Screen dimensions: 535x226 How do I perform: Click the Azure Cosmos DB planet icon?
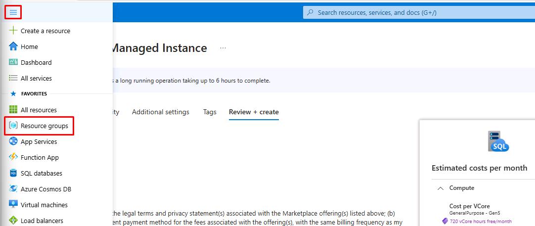13,189
